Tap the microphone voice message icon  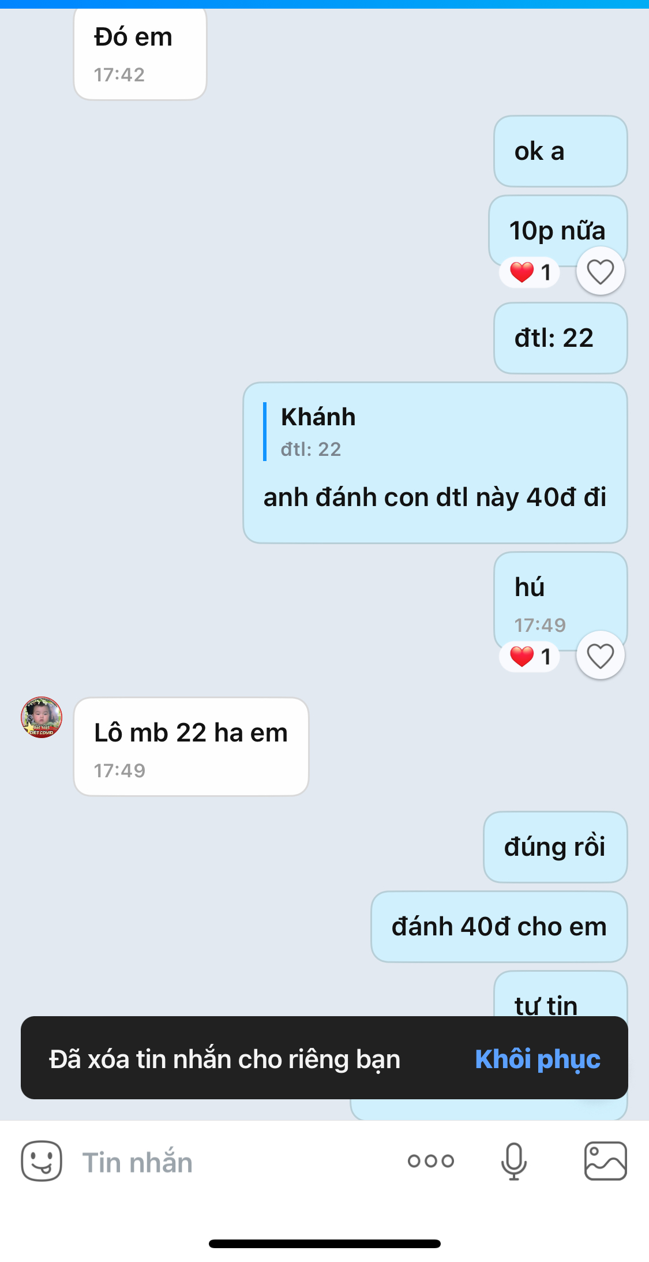[513, 1161]
